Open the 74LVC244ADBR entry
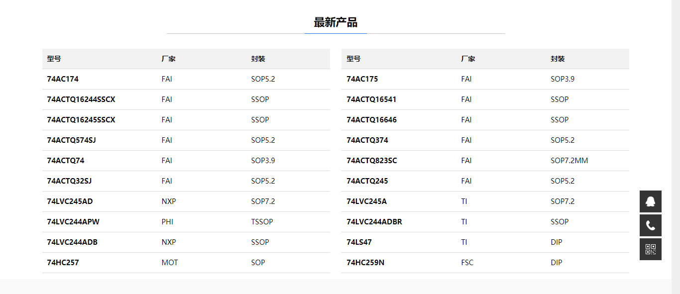Image resolution: width=680 pixels, height=294 pixels. (x=374, y=222)
